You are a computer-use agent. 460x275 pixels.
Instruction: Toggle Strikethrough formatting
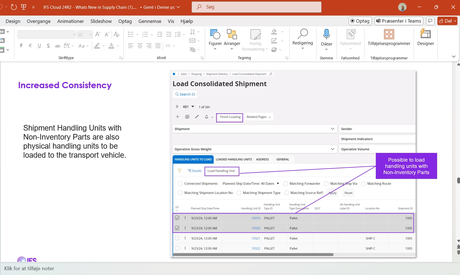coord(57,46)
